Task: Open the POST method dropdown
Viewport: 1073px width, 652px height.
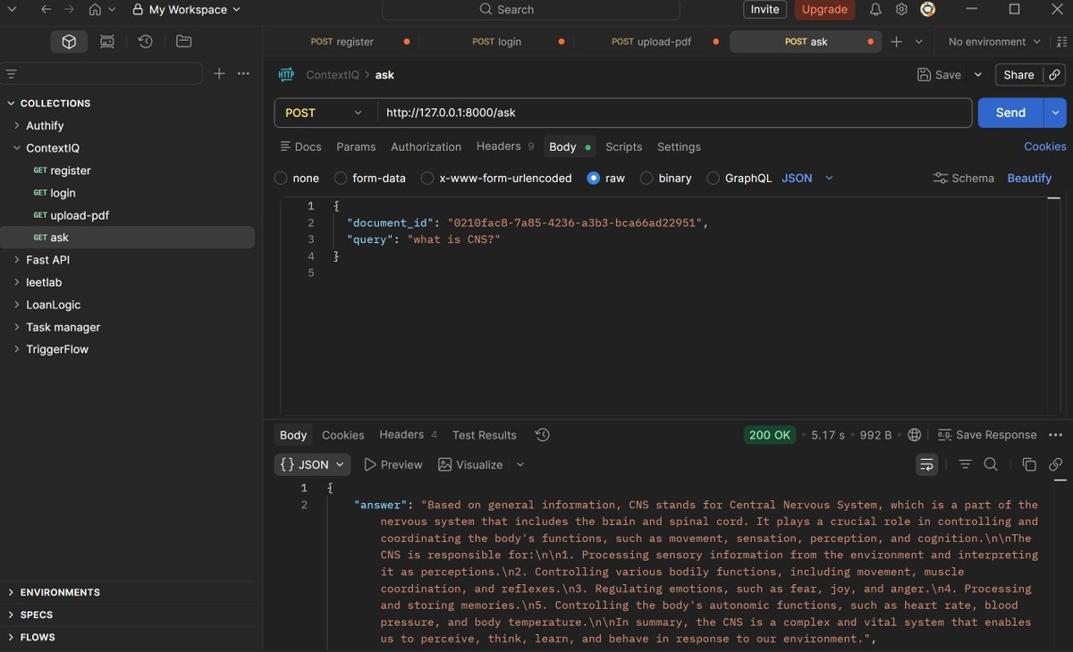Action: point(325,113)
